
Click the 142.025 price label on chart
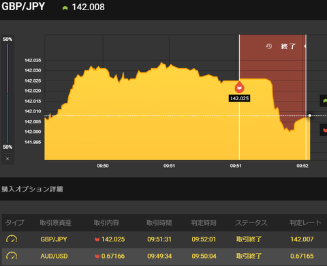(239, 98)
